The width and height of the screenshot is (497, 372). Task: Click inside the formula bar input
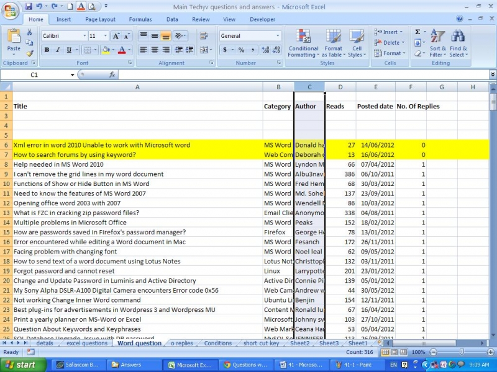click(x=298, y=74)
